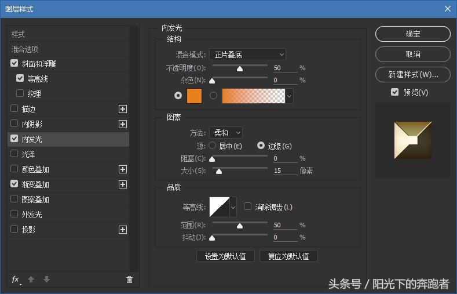Open the fx effects menu icon
This screenshot has width=457, height=294.
(x=16, y=280)
